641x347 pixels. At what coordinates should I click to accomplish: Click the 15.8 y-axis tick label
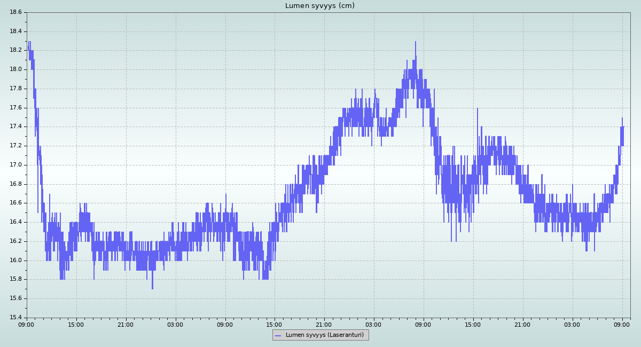[x=15, y=279]
